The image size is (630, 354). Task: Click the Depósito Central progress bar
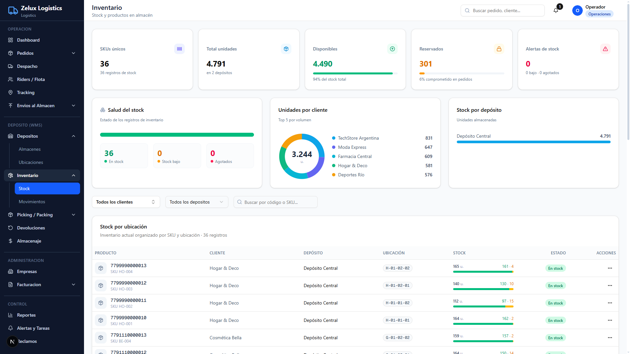coord(534,142)
